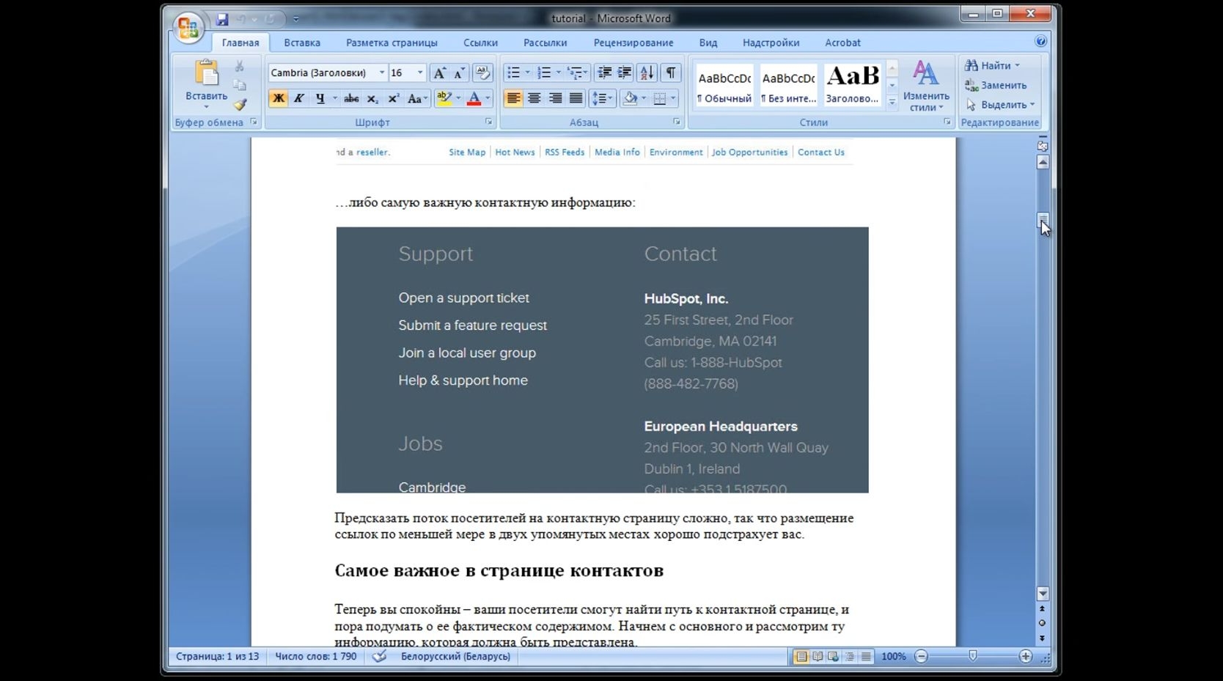Increase font size with the grow font icon

point(439,73)
